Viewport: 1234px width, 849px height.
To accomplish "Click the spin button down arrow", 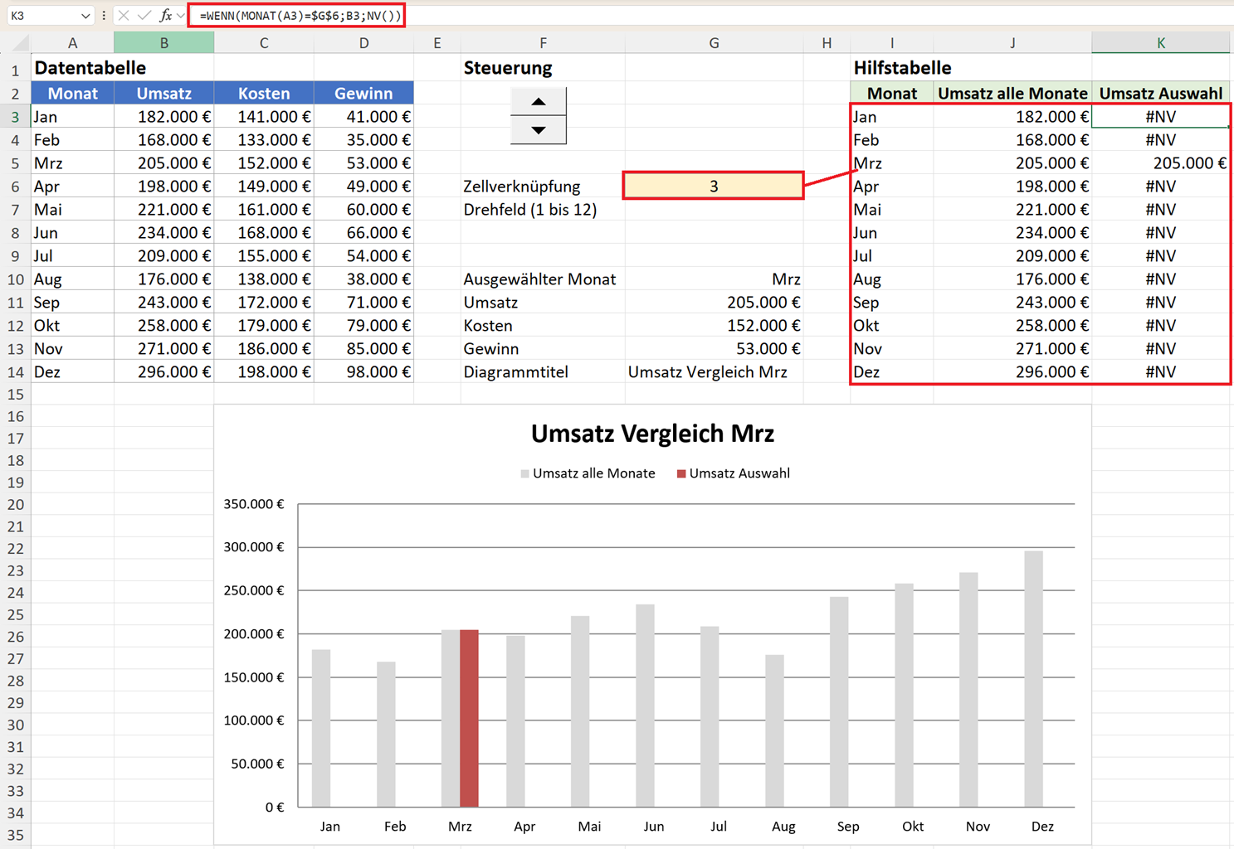I will (539, 130).
